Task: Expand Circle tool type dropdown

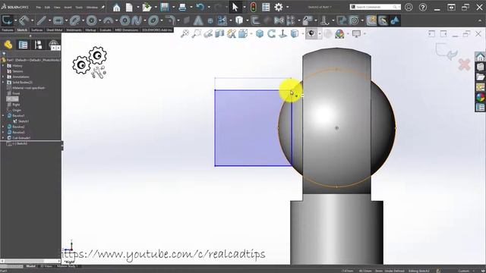Action: point(99,20)
